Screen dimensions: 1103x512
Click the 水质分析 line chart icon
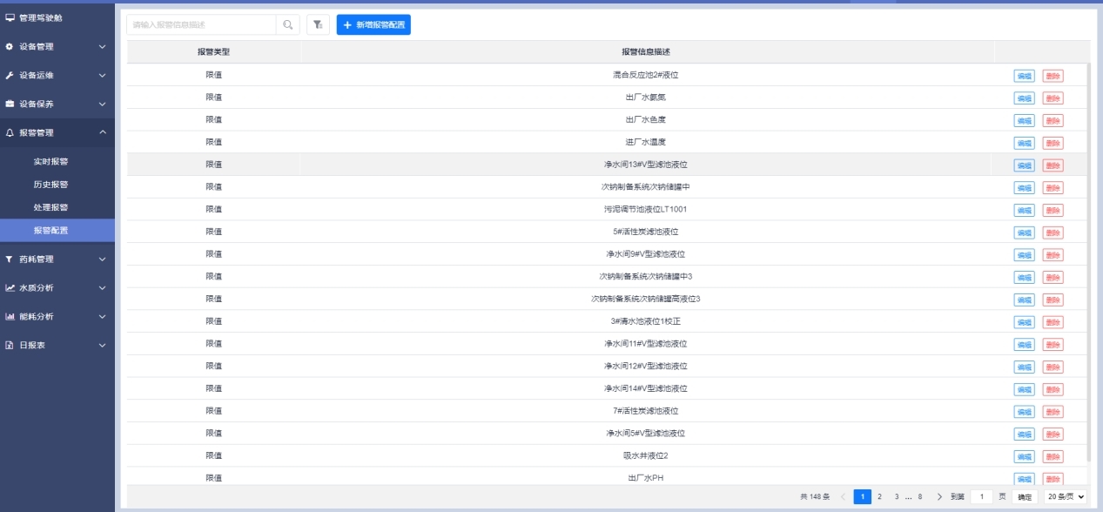[x=10, y=287]
